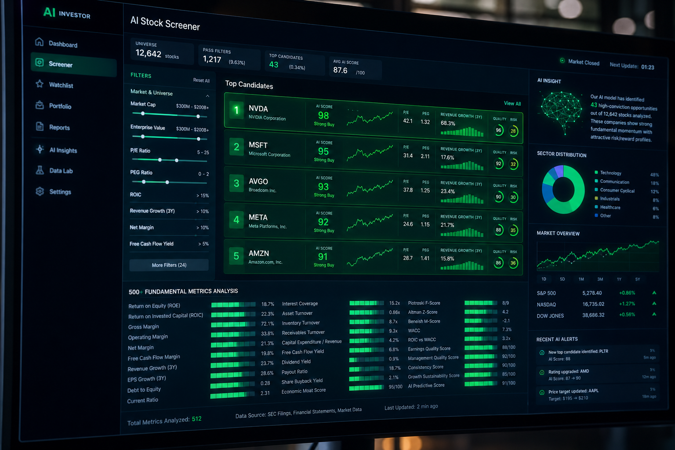Open the Dashboard home icon
Image resolution: width=675 pixels, height=450 pixels.
coord(40,42)
